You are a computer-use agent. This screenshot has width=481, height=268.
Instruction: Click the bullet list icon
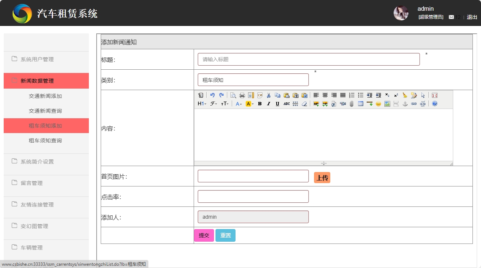point(361,95)
